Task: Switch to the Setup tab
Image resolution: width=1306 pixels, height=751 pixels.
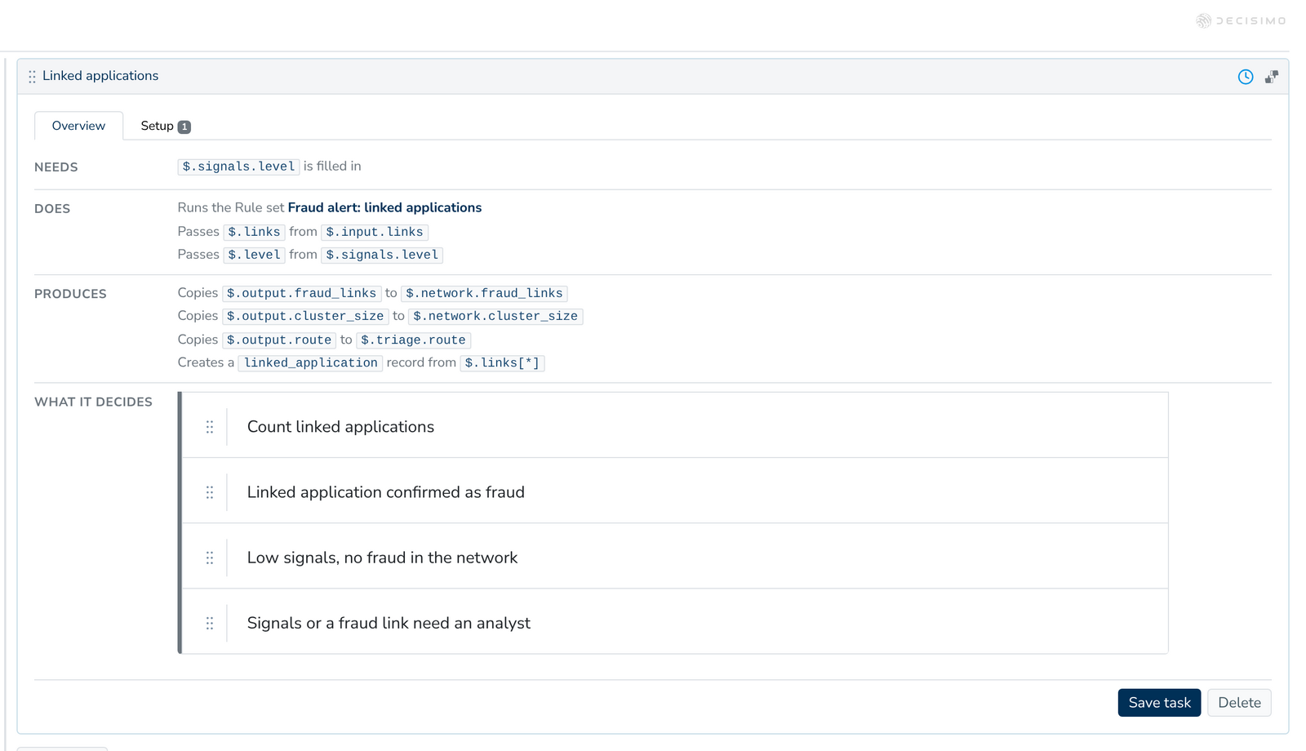Action: pos(165,126)
